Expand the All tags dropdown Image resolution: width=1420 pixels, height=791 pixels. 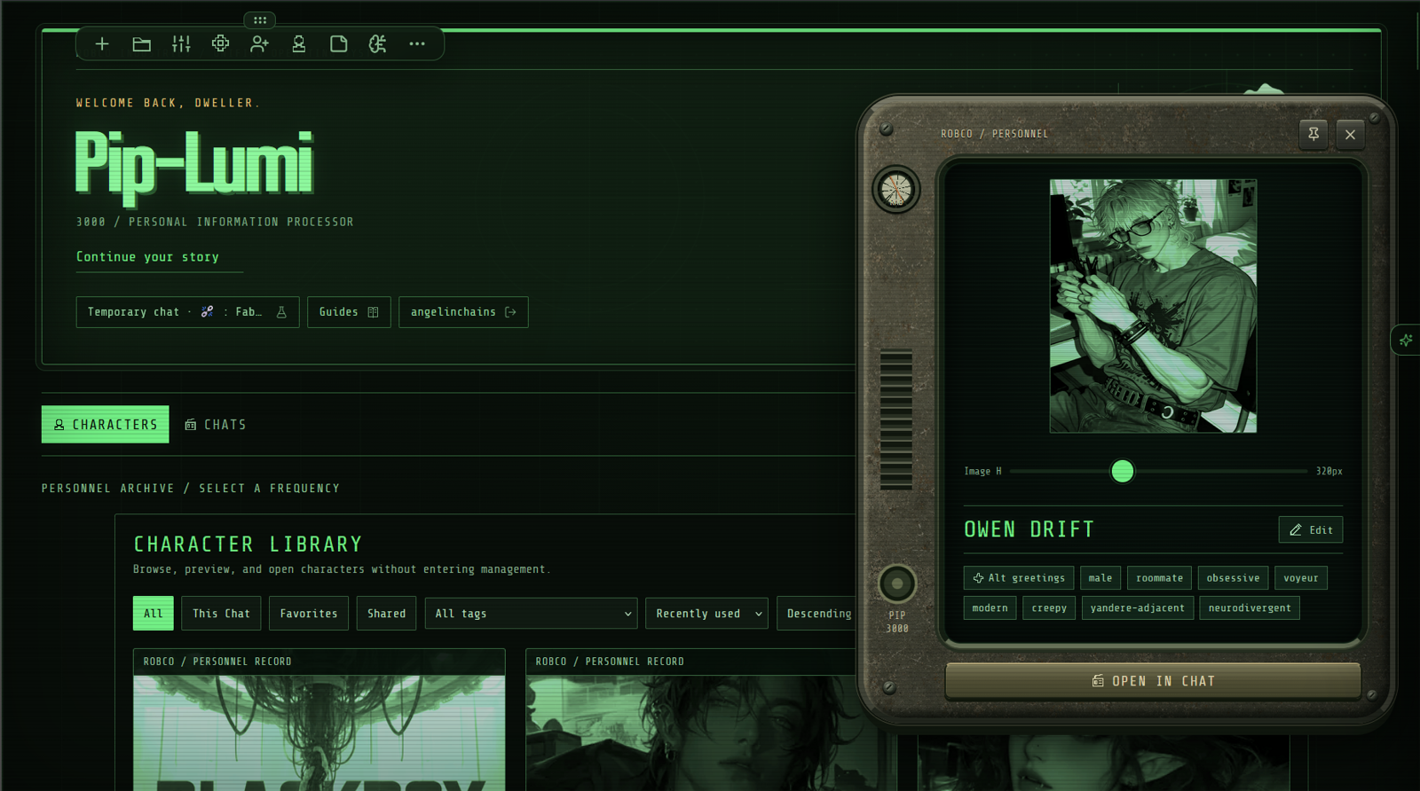531,614
